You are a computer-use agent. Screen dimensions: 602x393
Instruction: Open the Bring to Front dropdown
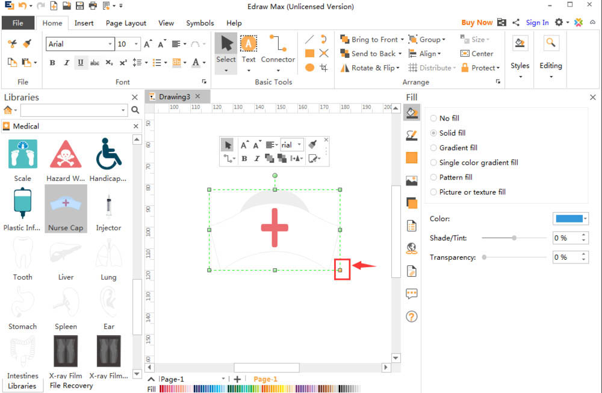(400, 39)
